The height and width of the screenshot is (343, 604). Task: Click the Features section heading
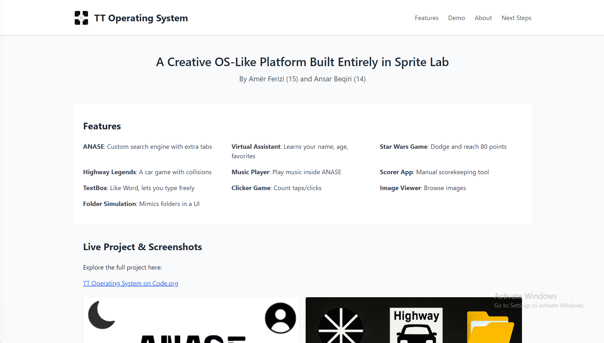point(102,126)
